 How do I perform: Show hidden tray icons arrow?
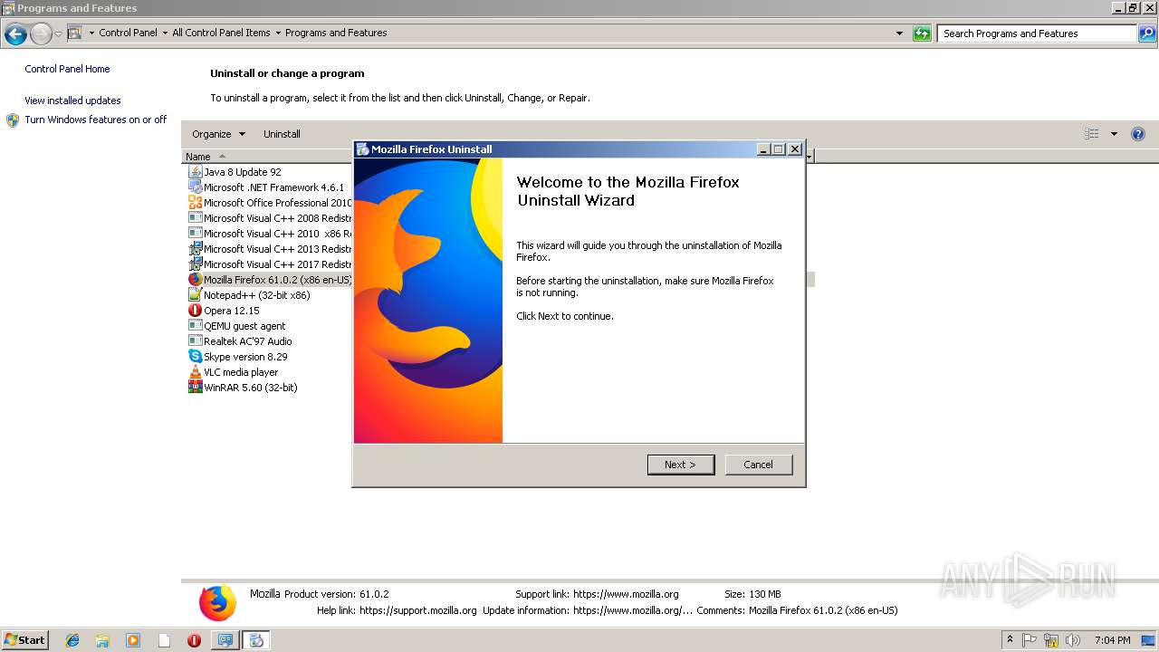pyautogui.click(x=1011, y=640)
